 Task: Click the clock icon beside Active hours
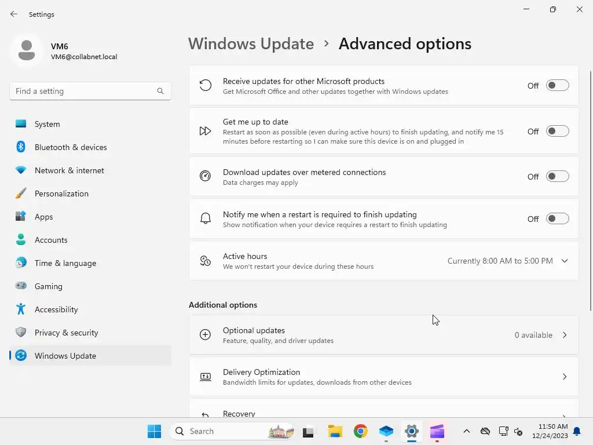coord(206,261)
